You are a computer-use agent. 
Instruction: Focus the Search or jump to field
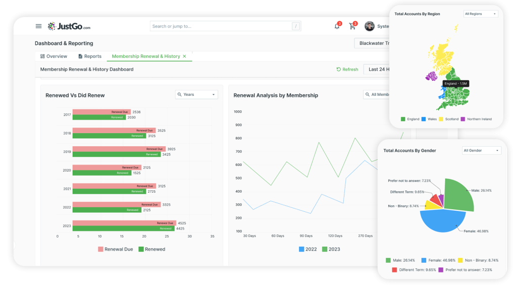225,26
